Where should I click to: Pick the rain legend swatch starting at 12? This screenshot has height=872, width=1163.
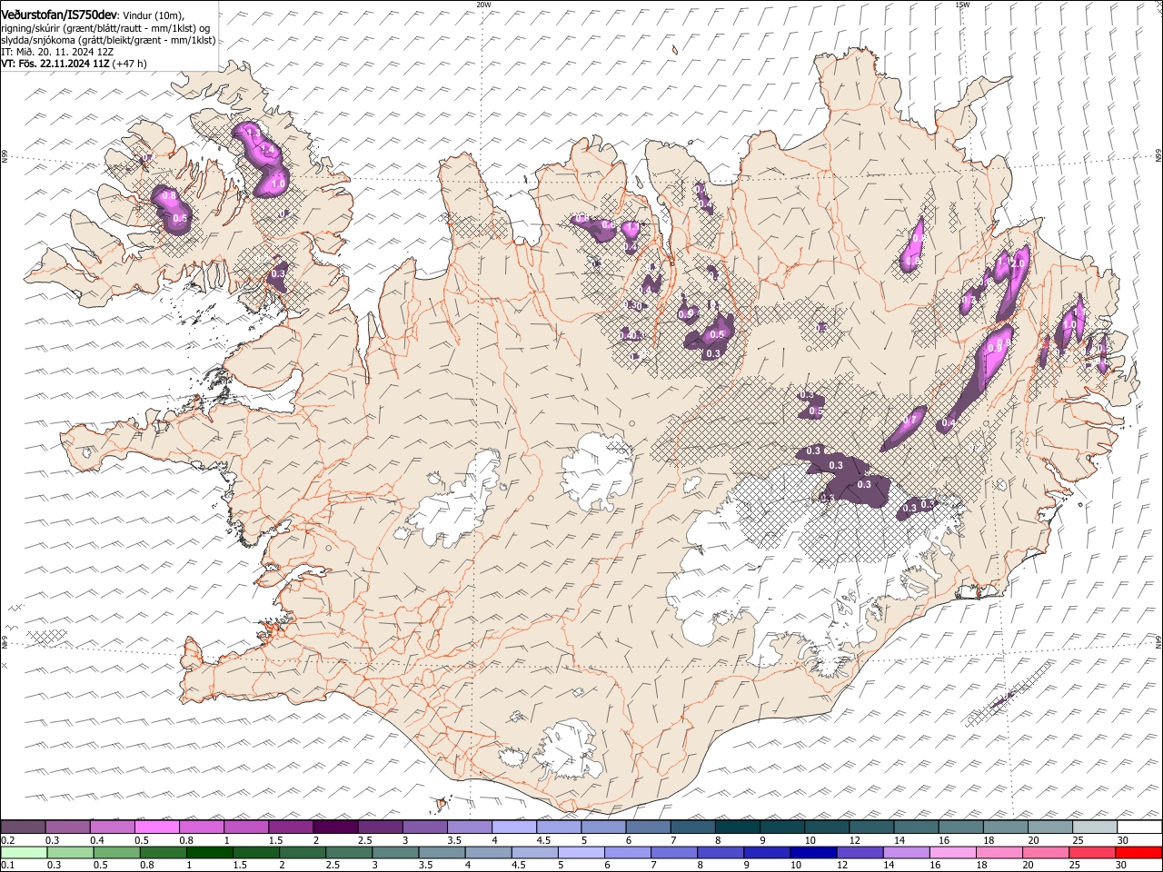pos(860,852)
